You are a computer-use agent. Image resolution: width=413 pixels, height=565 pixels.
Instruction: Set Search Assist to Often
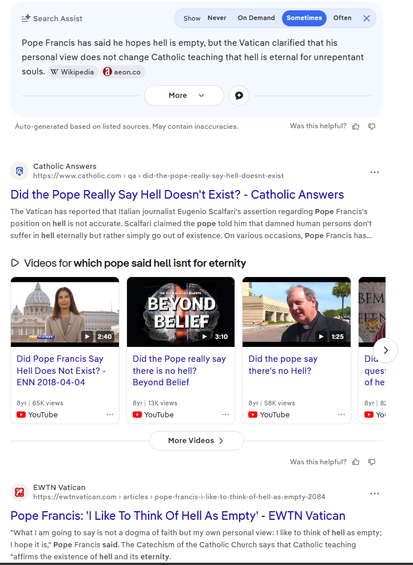pos(343,18)
